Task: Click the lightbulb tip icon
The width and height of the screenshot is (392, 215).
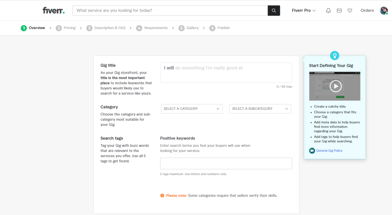Action: tap(335, 55)
